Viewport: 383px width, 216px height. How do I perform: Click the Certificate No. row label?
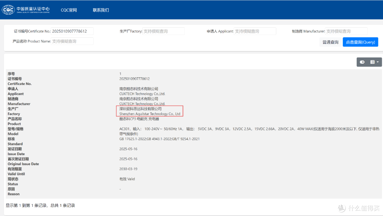tap(20, 84)
